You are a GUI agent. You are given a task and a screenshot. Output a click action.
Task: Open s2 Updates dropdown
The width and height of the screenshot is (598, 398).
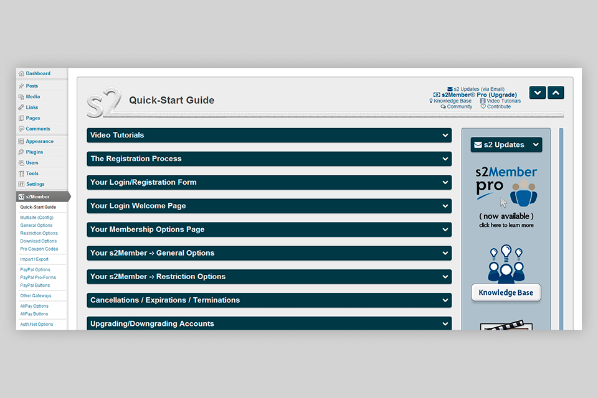pyautogui.click(x=506, y=145)
